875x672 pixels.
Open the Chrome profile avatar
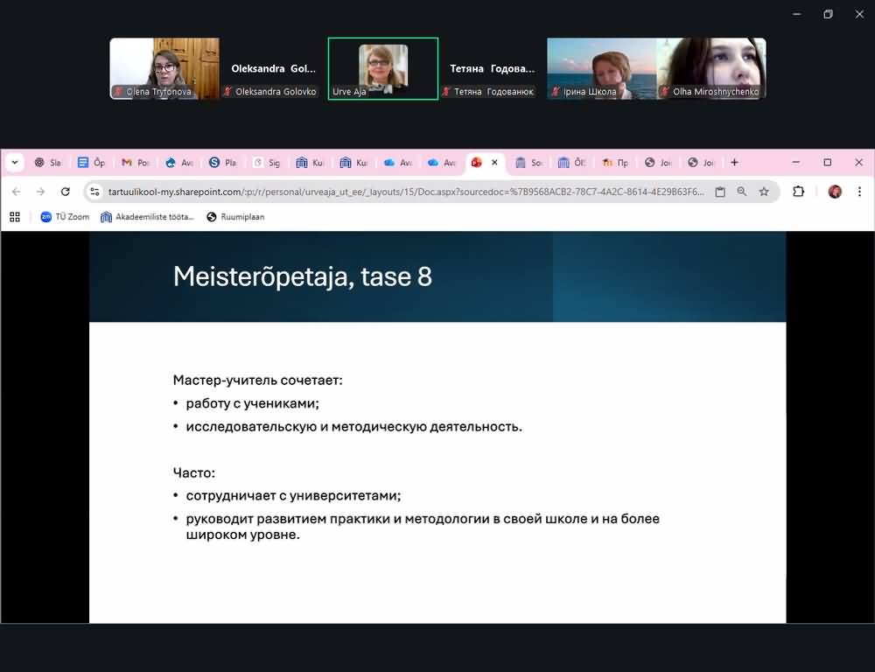[835, 192]
